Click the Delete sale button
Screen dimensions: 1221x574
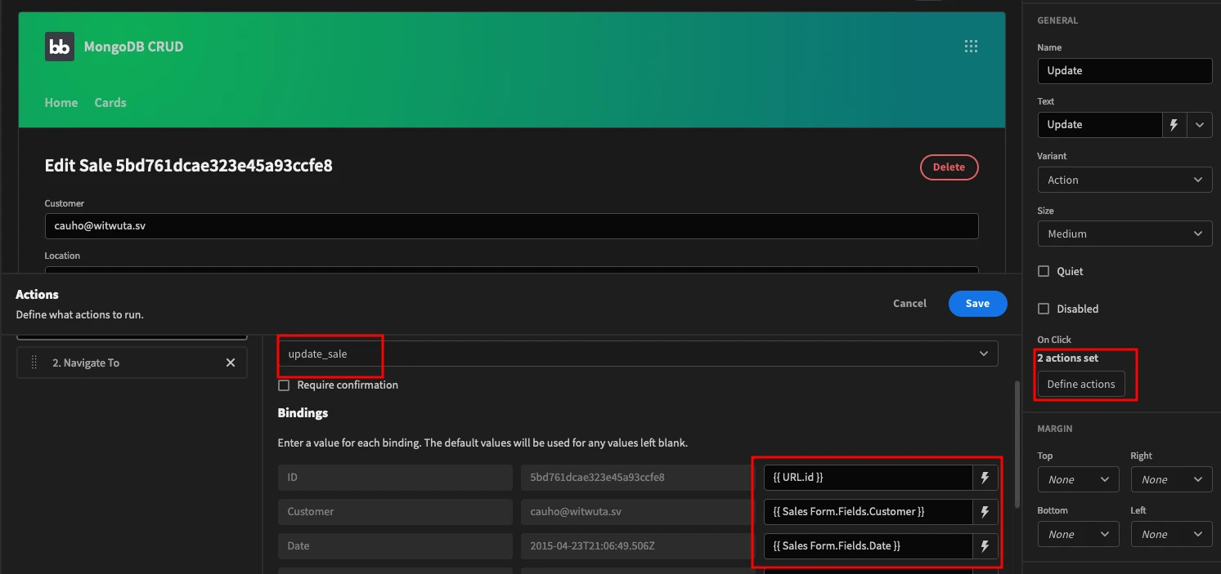[949, 167]
